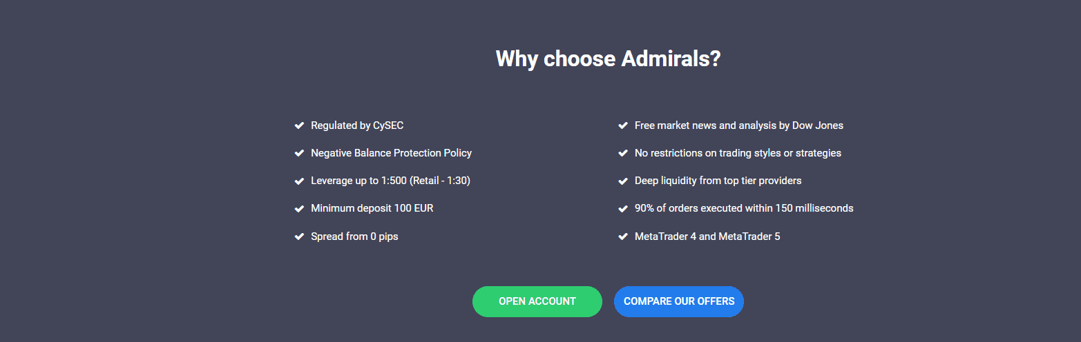Click the checkmark next to Minimum deposit 100 EUR
This screenshot has width=1081, height=342.
tap(299, 208)
